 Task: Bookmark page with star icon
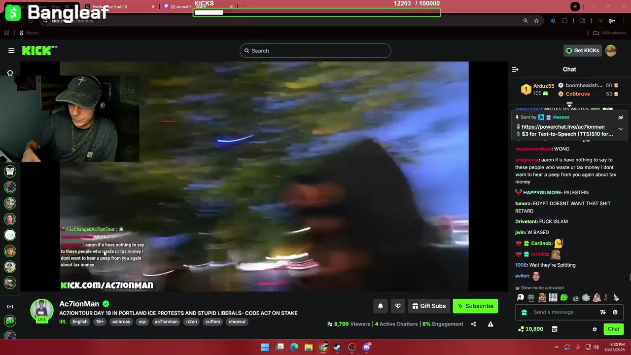click(x=536, y=21)
